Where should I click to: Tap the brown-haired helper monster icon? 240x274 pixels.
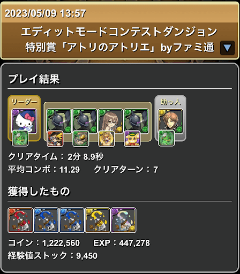click(x=170, y=121)
